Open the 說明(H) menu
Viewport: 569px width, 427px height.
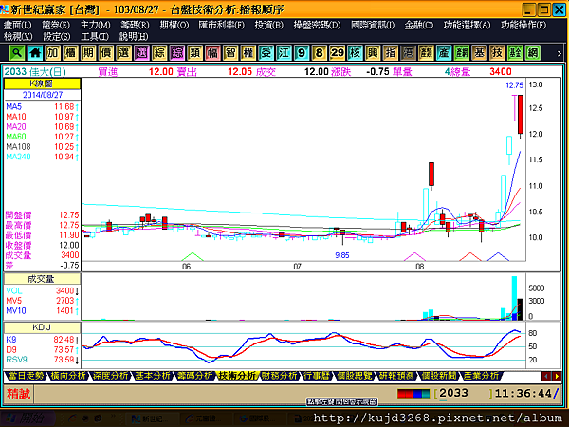134,36
